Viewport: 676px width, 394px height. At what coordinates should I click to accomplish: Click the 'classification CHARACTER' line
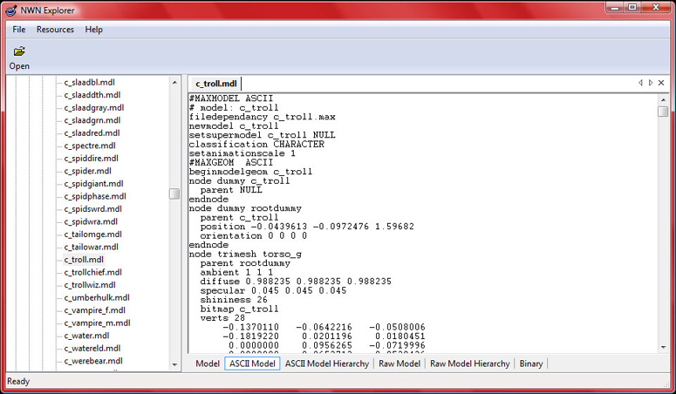[256, 145]
